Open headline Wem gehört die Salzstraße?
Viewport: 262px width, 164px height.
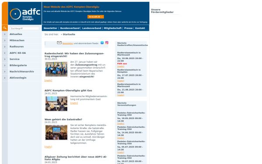coord(63,119)
